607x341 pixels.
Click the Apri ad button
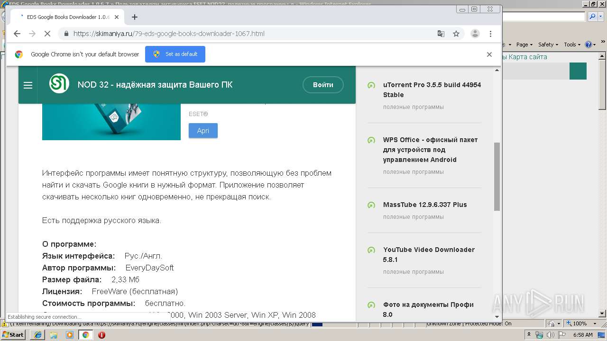pos(203,131)
